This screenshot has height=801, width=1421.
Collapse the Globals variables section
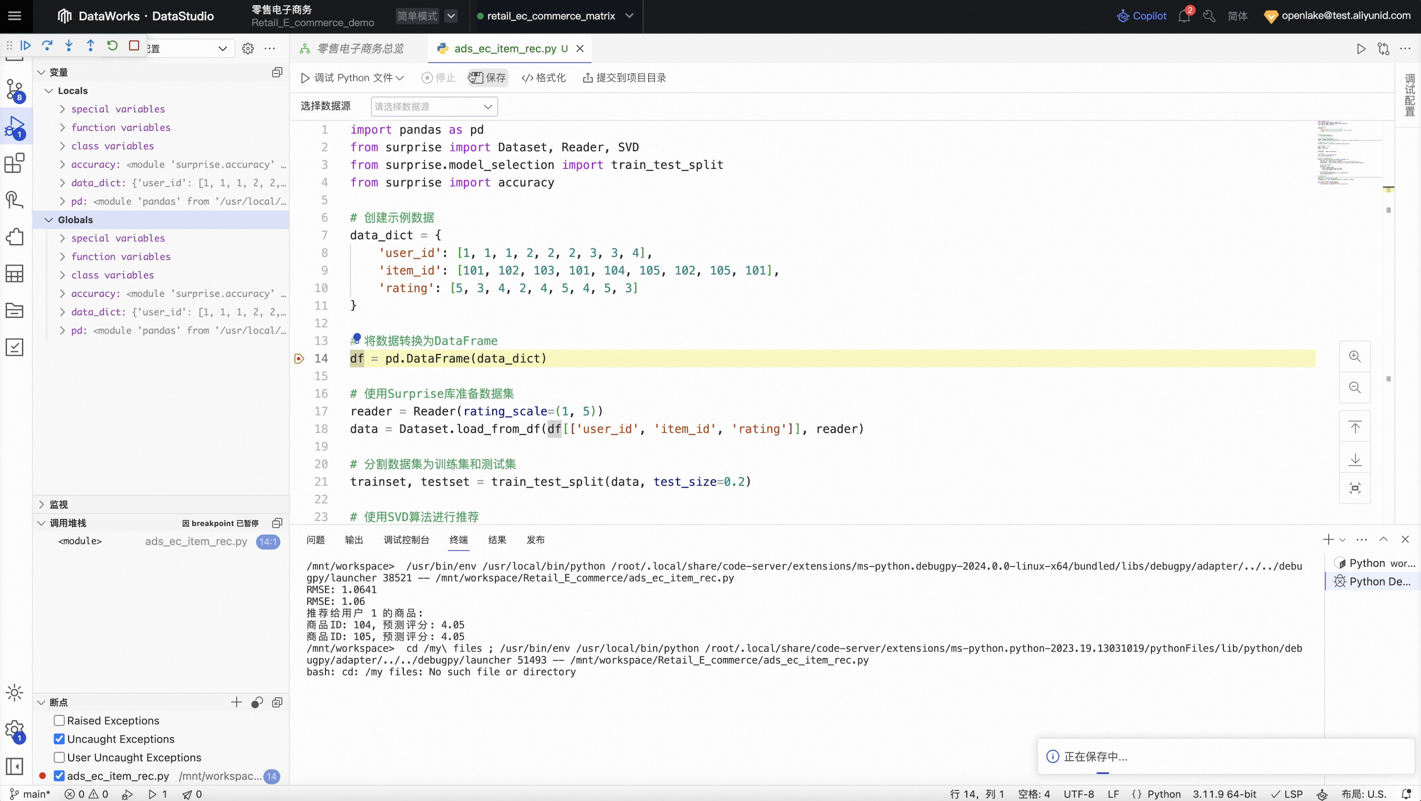(x=49, y=220)
